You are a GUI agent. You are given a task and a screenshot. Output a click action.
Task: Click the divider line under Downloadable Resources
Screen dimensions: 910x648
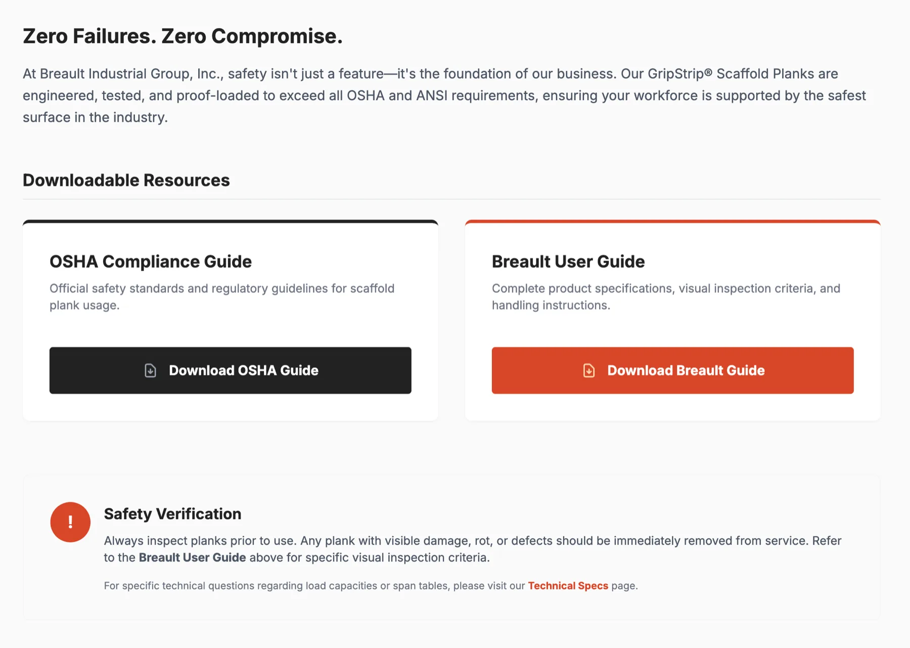(x=451, y=199)
